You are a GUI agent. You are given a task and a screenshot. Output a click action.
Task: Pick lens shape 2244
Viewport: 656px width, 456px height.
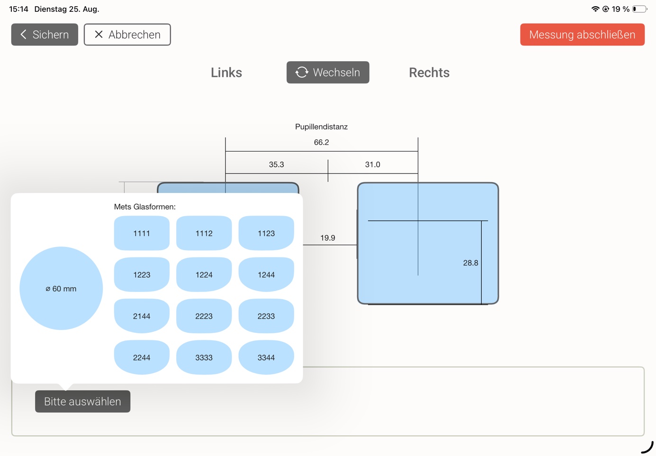142,357
